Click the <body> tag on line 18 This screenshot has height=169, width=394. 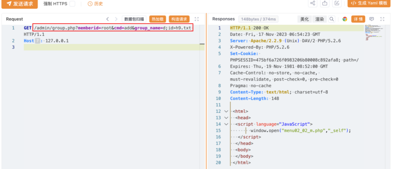243,150
